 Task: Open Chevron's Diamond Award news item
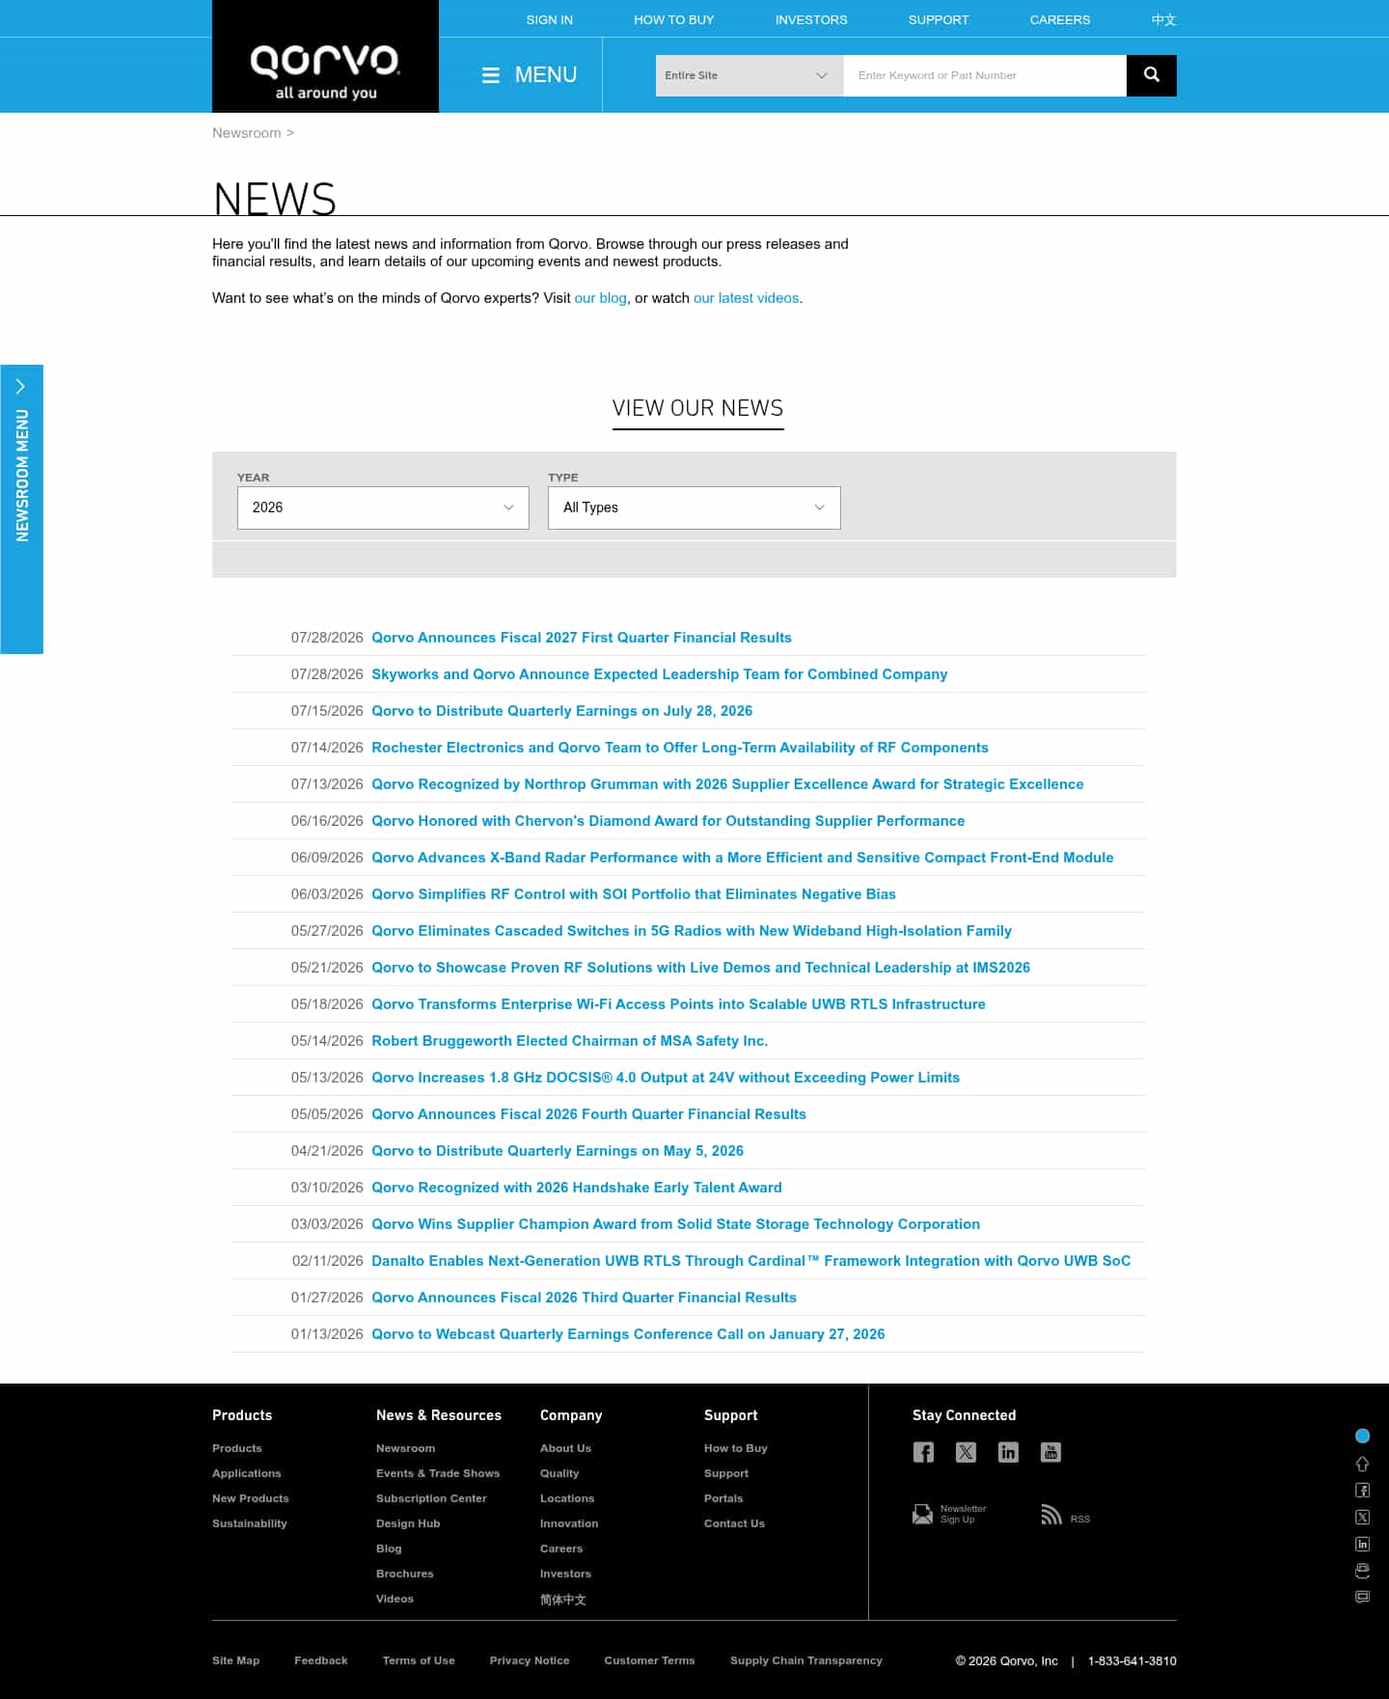[x=667, y=821]
